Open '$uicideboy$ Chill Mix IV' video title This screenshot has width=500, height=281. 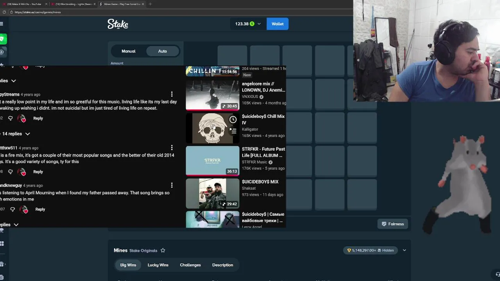[263, 119]
